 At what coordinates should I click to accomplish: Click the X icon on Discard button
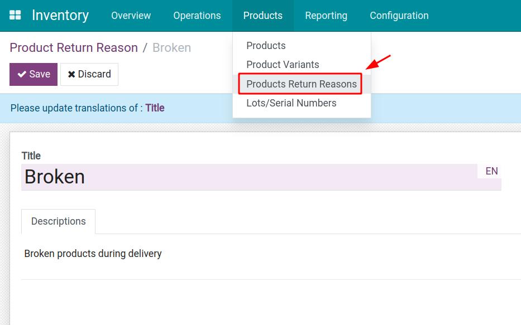click(71, 74)
